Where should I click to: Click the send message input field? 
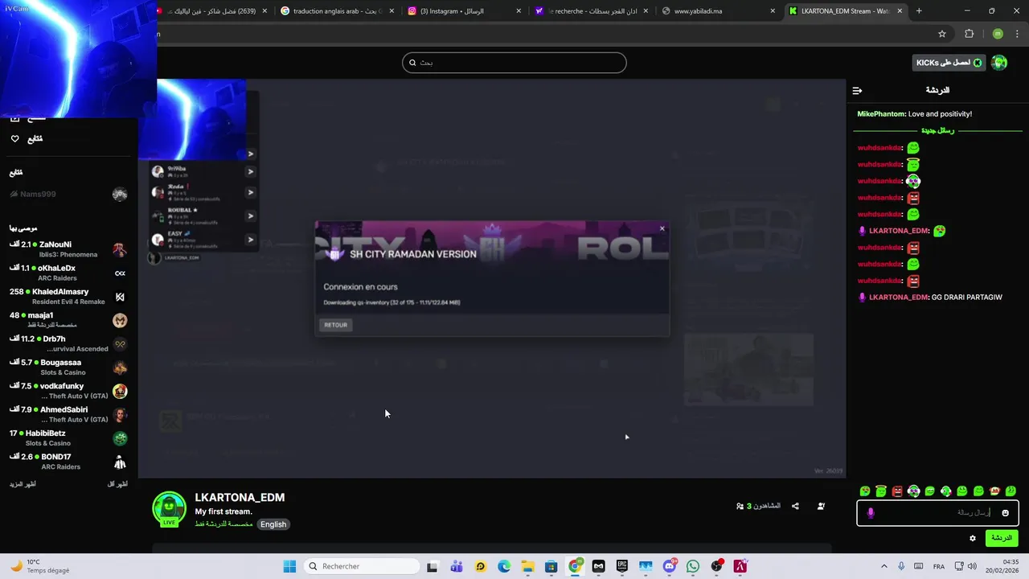coord(937,513)
